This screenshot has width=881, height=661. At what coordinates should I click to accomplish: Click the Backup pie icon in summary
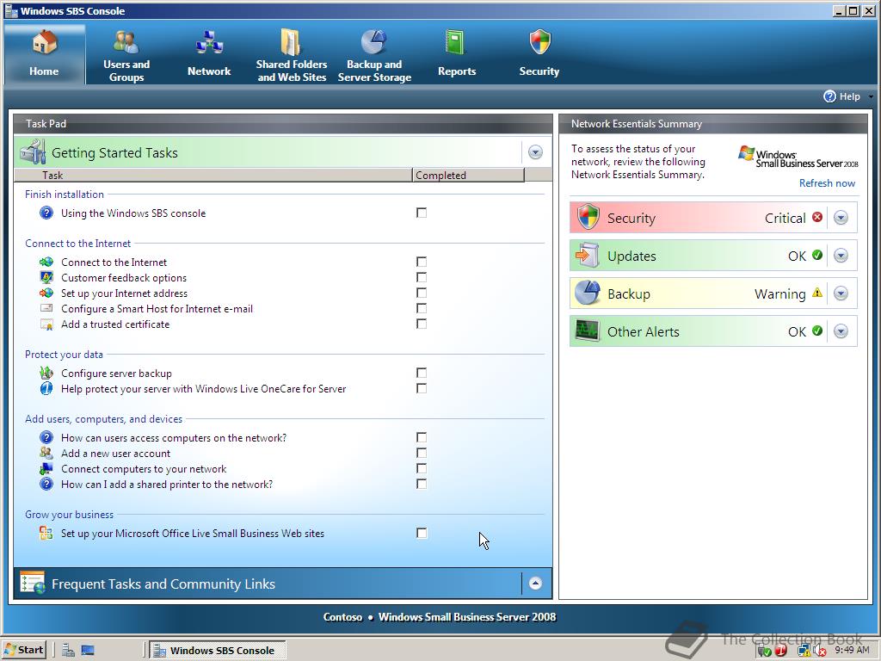pos(588,293)
